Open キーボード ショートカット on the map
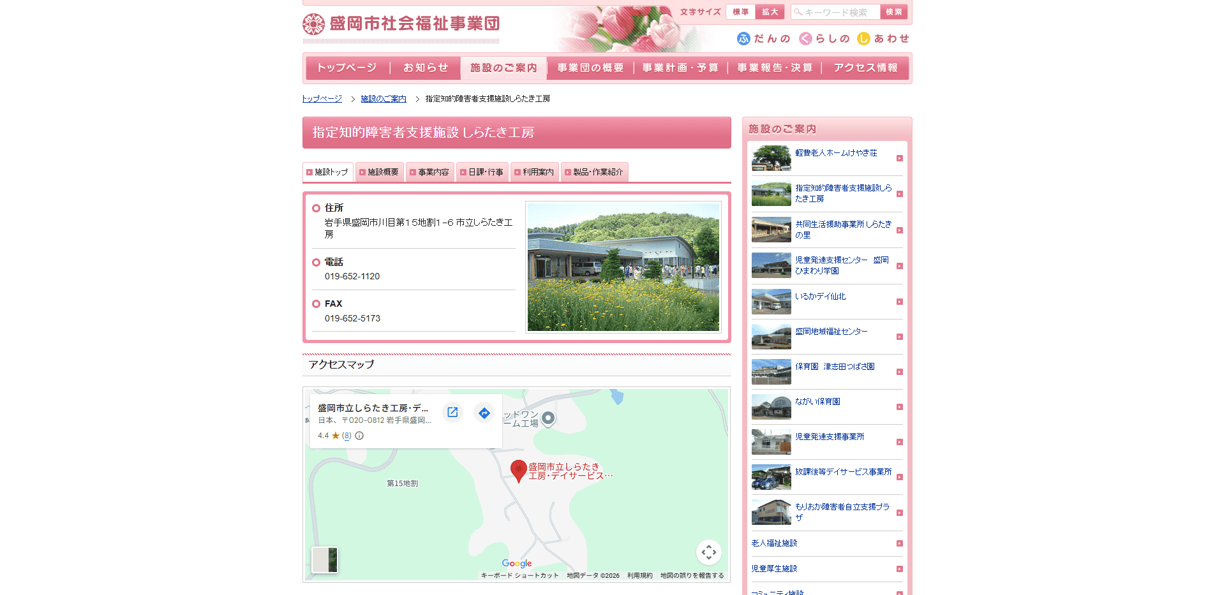 coord(519,575)
